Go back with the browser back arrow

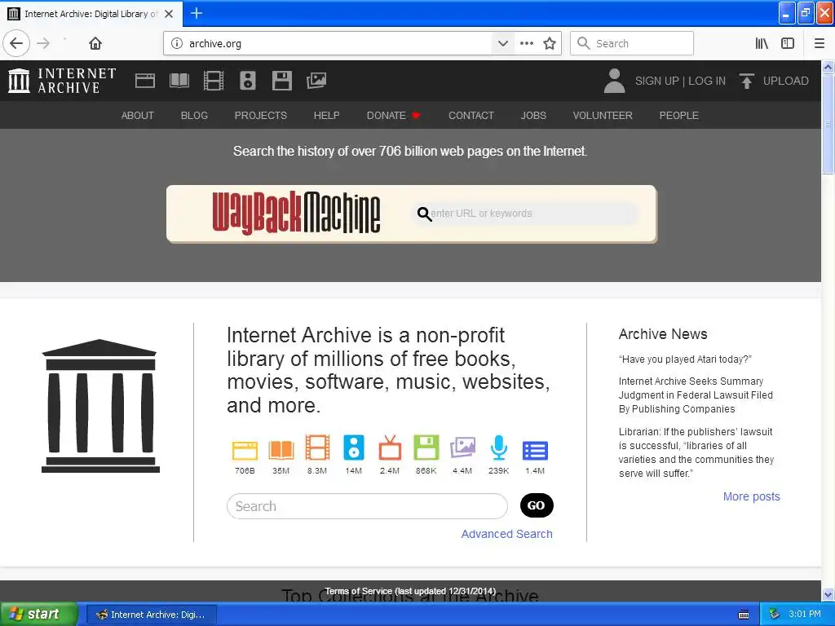point(16,43)
